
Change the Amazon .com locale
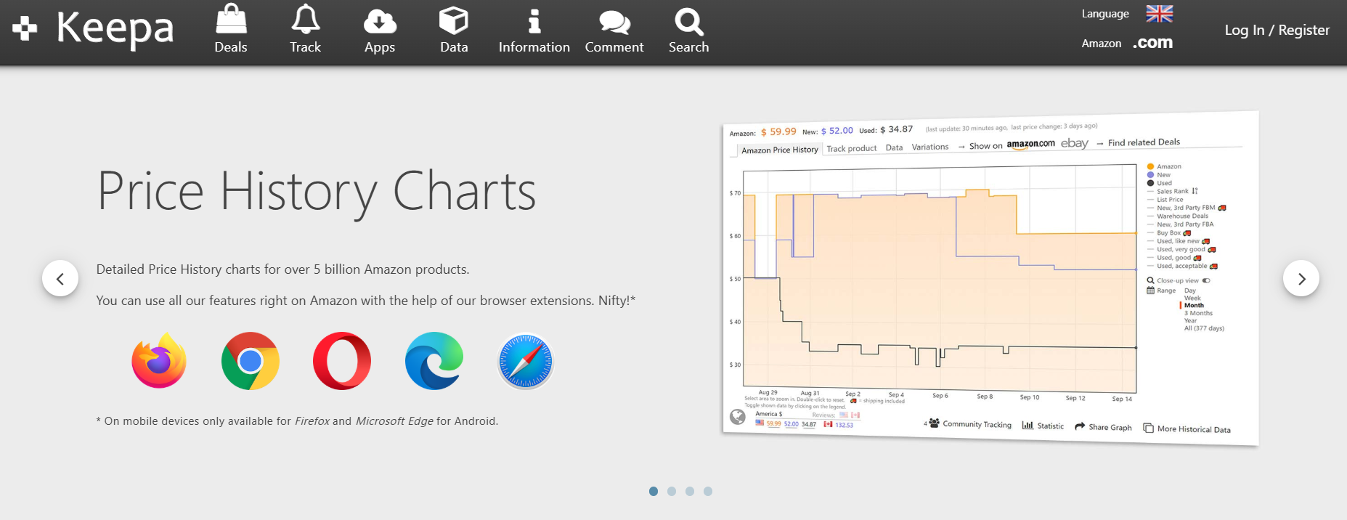1152,43
